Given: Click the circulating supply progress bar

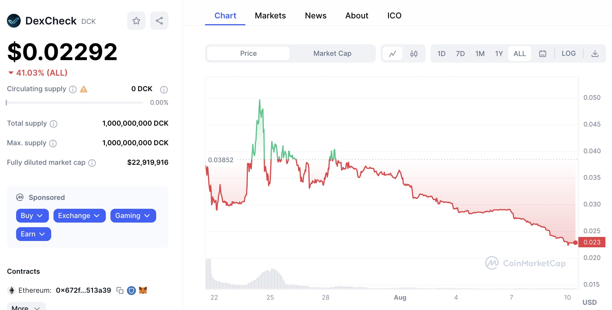Looking at the screenshot, I should [74, 103].
